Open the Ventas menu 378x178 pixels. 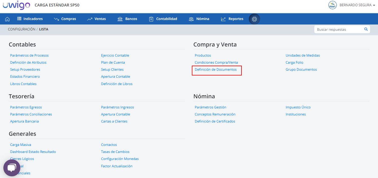tap(97, 19)
